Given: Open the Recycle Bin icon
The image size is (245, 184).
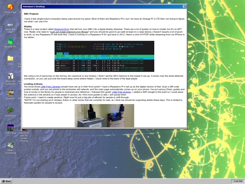Looking at the screenshot, I should (10, 43).
